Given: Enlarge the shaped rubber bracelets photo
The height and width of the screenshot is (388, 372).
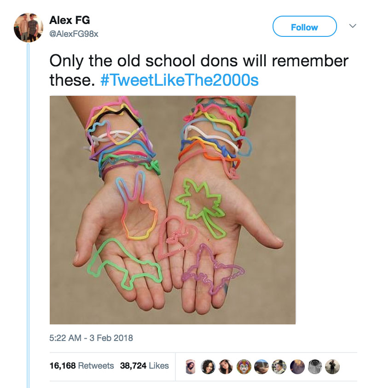Looking at the screenshot, I should pyautogui.click(x=173, y=210).
